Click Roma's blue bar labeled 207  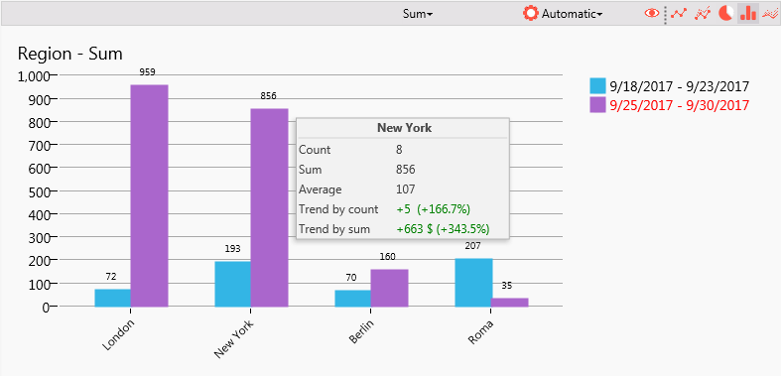coord(473,283)
